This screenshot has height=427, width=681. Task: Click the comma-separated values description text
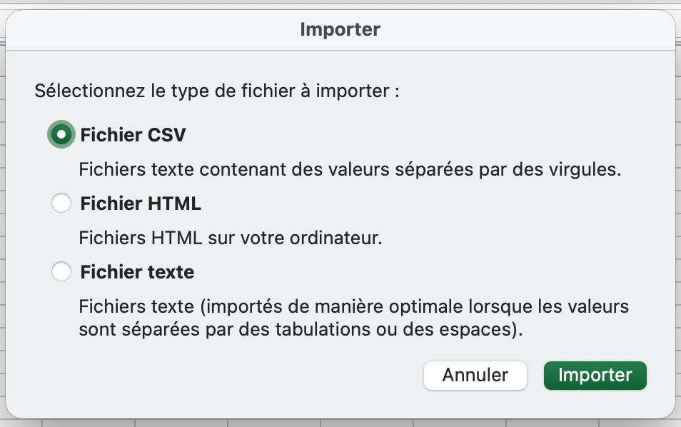(350, 170)
